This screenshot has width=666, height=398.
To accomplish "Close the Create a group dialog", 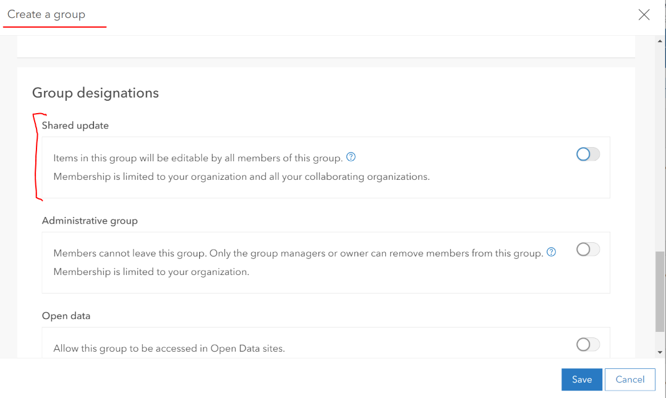I will click(644, 14).
